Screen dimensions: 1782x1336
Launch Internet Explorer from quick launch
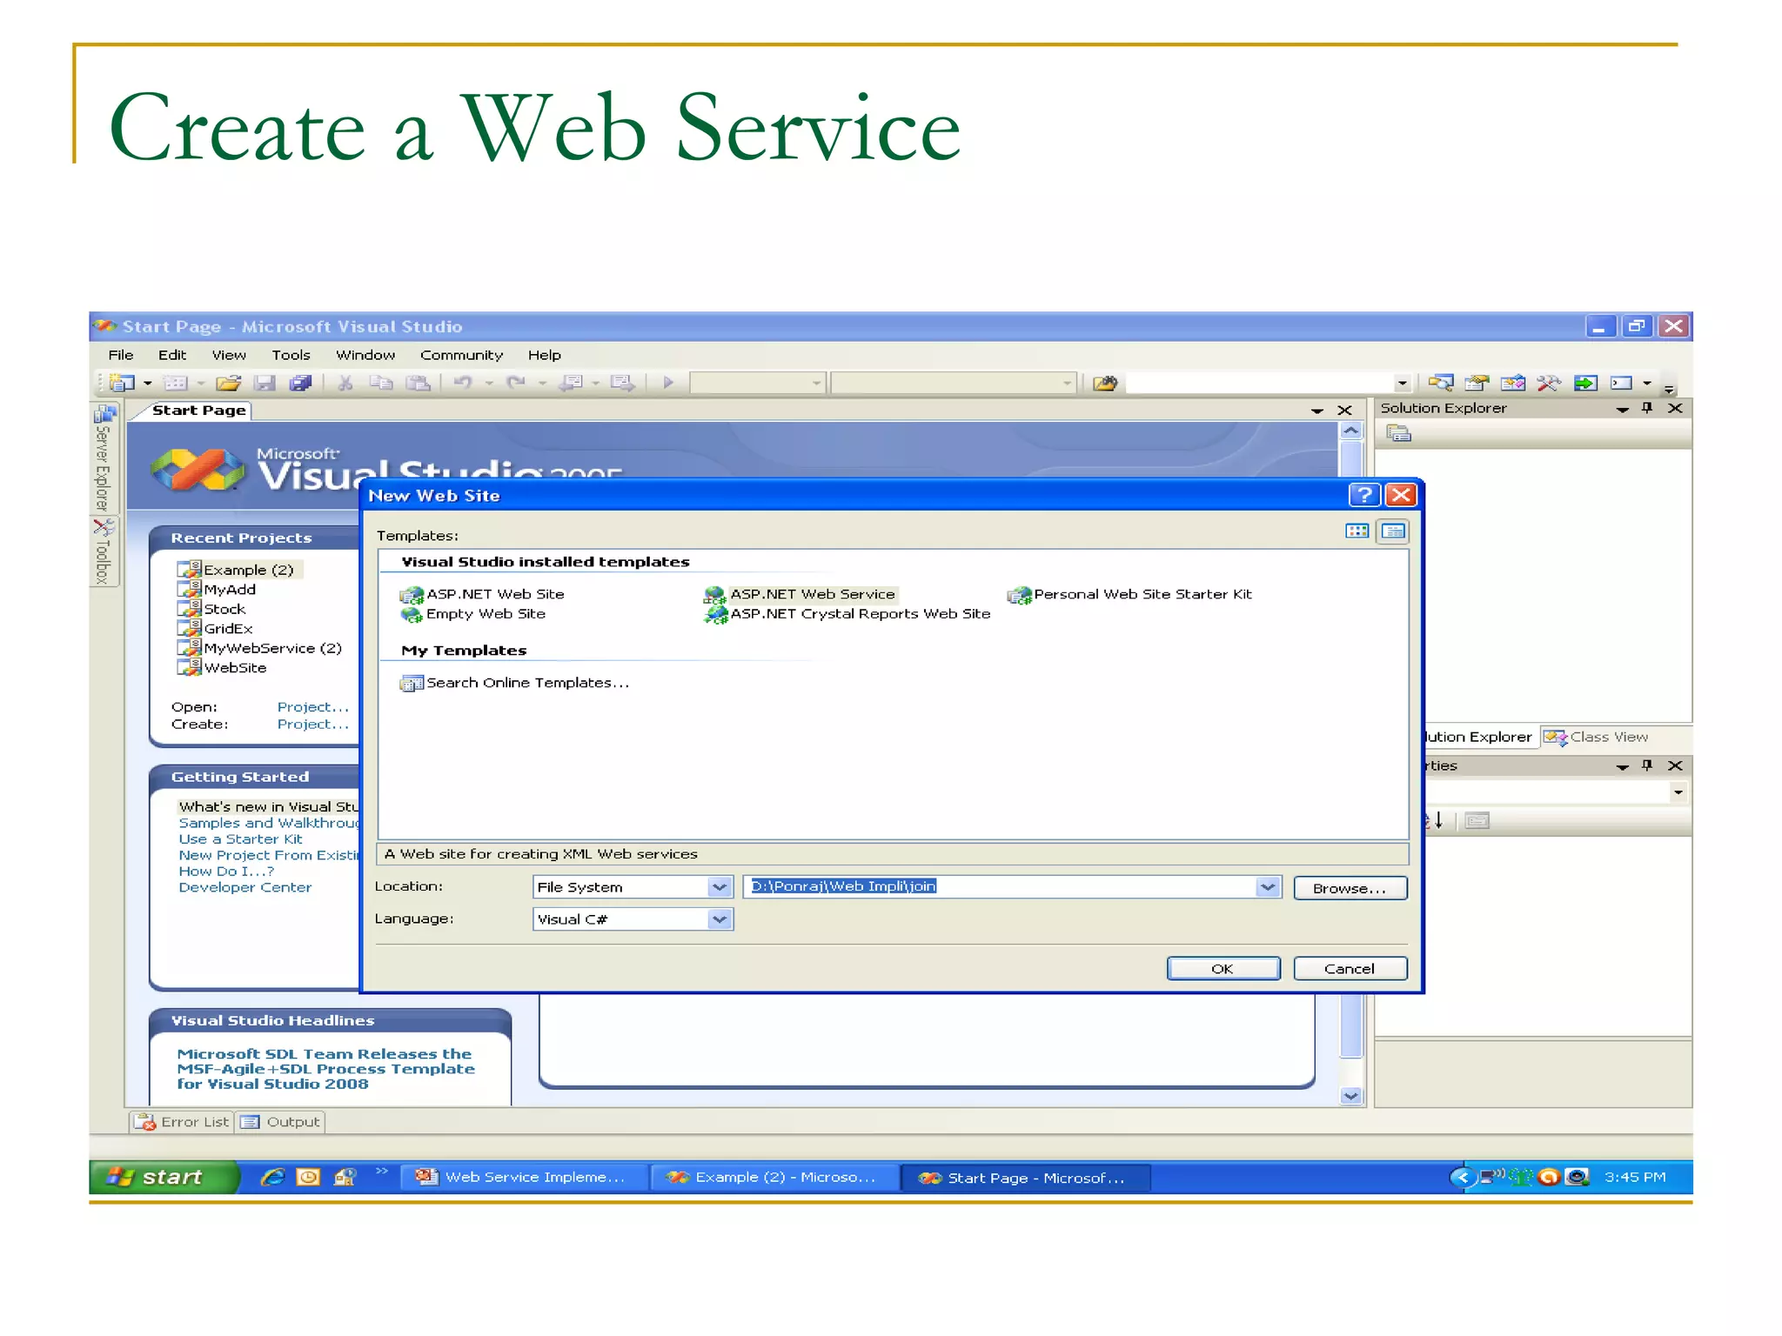(x=272, y=1177)
